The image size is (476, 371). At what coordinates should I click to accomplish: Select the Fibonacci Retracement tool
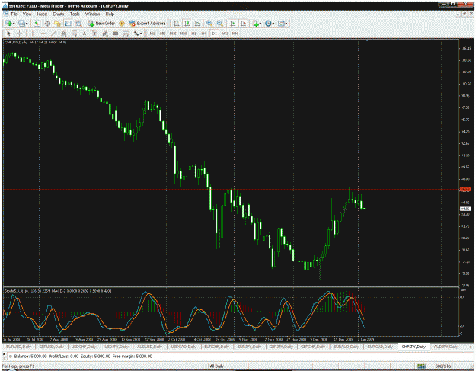tap(74, 34)
